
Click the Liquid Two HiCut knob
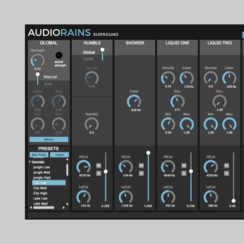point(211,167)
